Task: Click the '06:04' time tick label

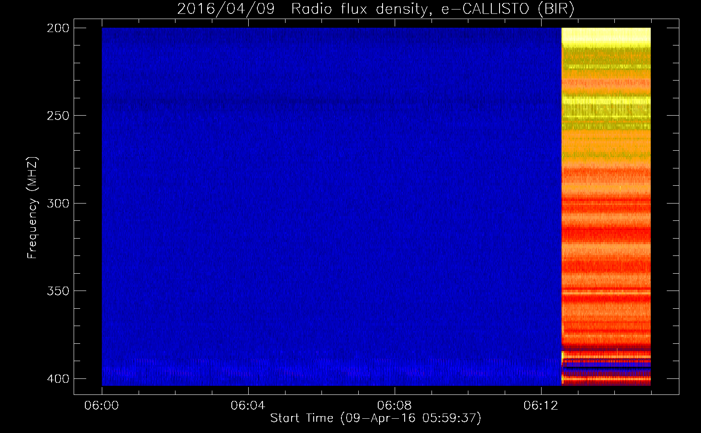Action: 248,406
